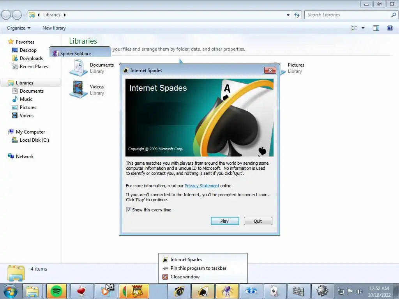Image resolution: width=399 pixels, height=299 pixels.
Task: Click the Back navigation button
Action: coord(6,15)
